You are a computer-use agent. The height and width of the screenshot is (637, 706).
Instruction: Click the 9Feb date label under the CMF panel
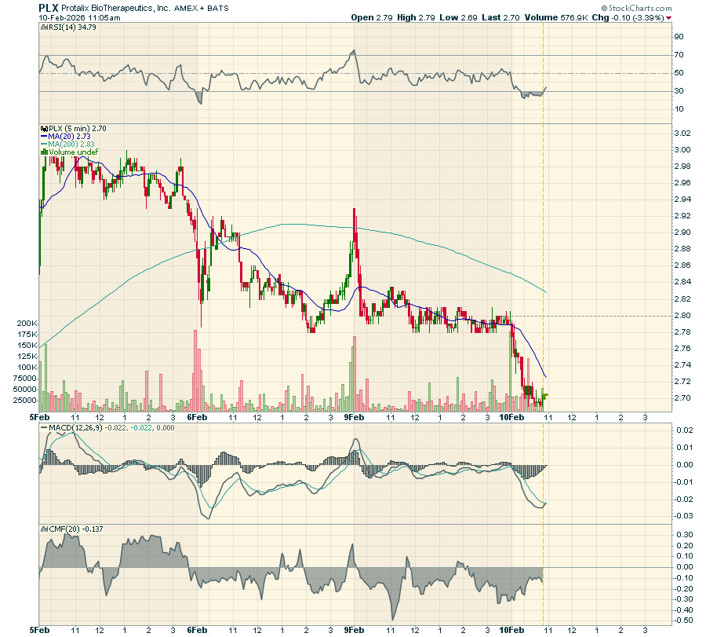click(354, 630)
